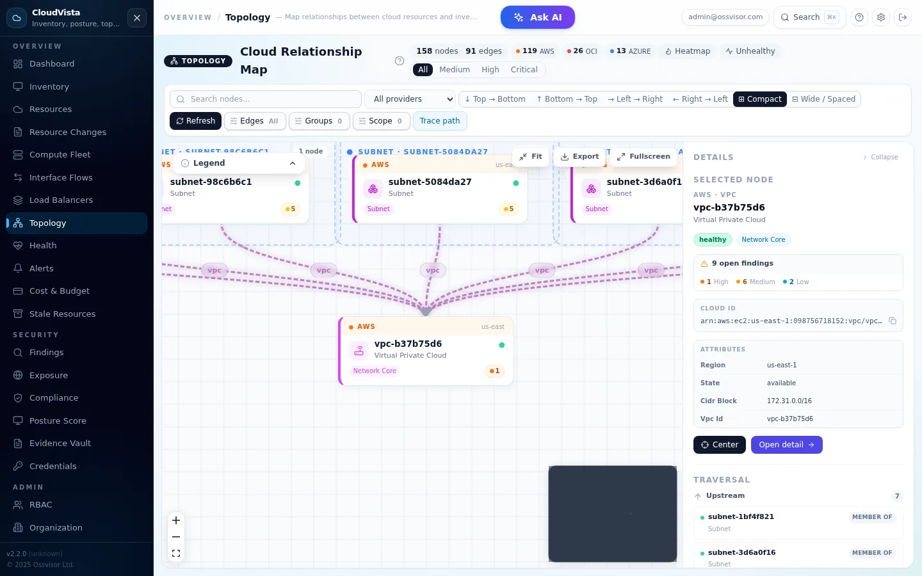The width and height of the screenshot is (922, 576).
Task: Open settings via the gear icon
Action: pos(881,17)
